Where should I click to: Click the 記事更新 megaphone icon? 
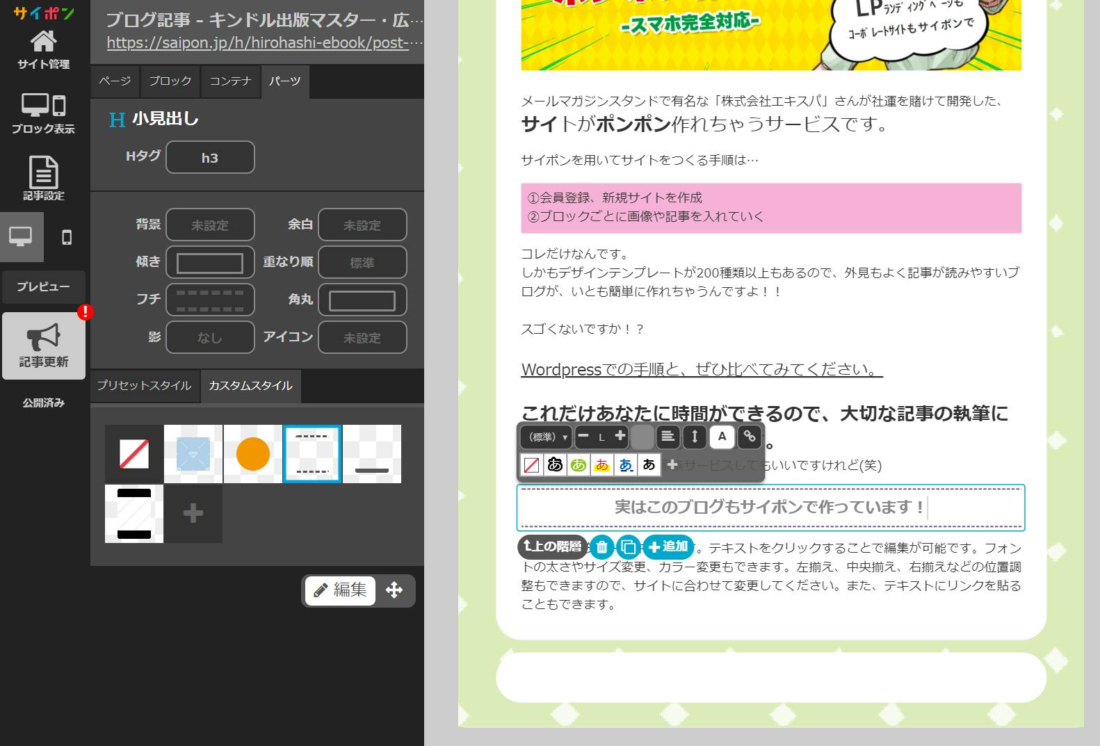(44, 346)
